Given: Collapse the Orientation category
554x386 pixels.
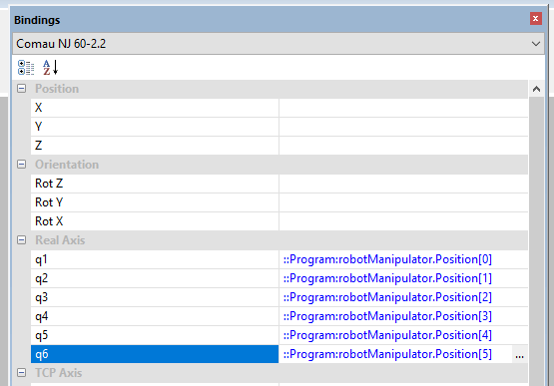Looking at the screenshot, I should click(22, 165).
